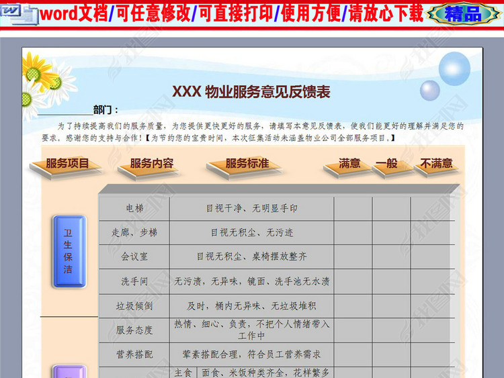The height and width of the screenshot is (378, 504).
Task: Click the small bubble decoration
Action: (429, 90)
